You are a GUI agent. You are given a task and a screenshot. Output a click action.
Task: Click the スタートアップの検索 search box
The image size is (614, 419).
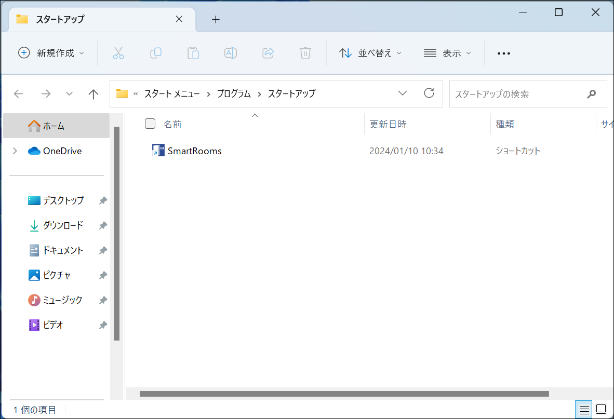coord(517,94)
